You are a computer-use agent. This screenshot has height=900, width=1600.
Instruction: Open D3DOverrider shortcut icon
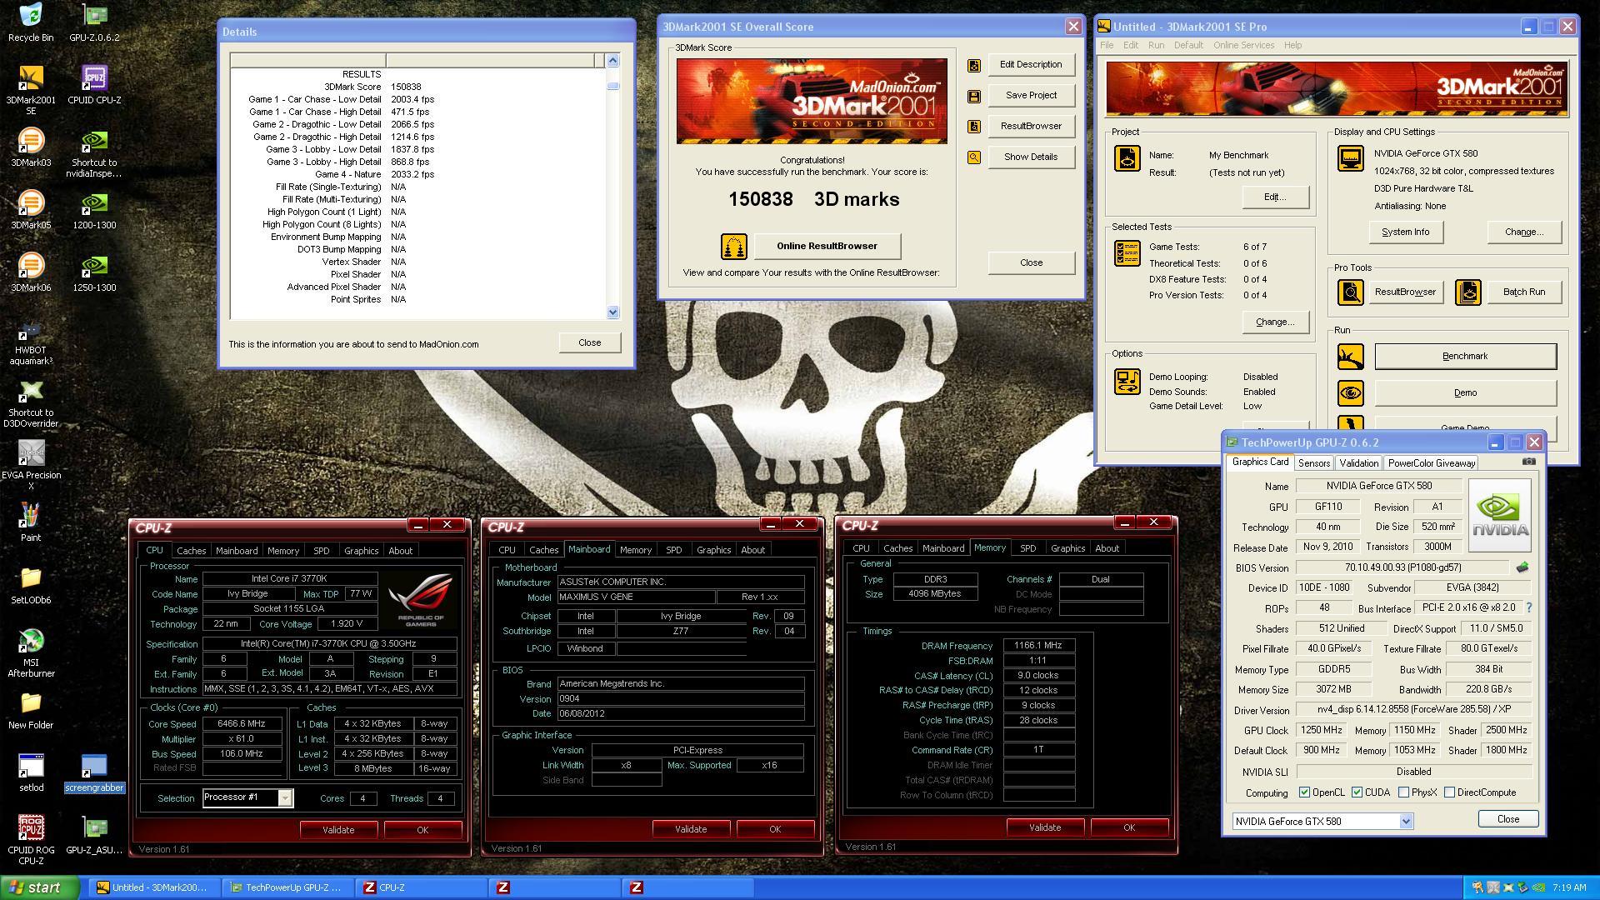click(31, 403)
